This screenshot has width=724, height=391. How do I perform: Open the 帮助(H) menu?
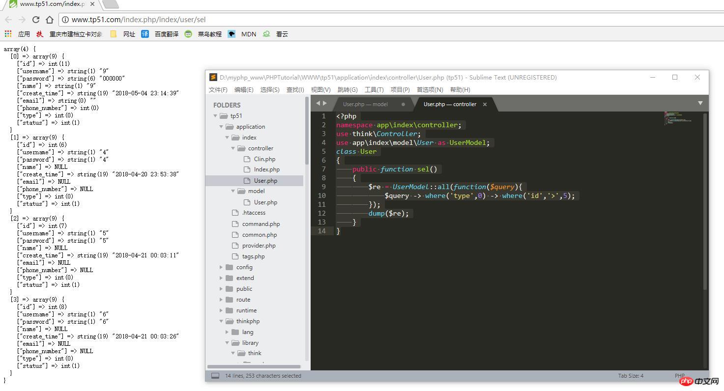pyautogui.click(x=460, y=89)
